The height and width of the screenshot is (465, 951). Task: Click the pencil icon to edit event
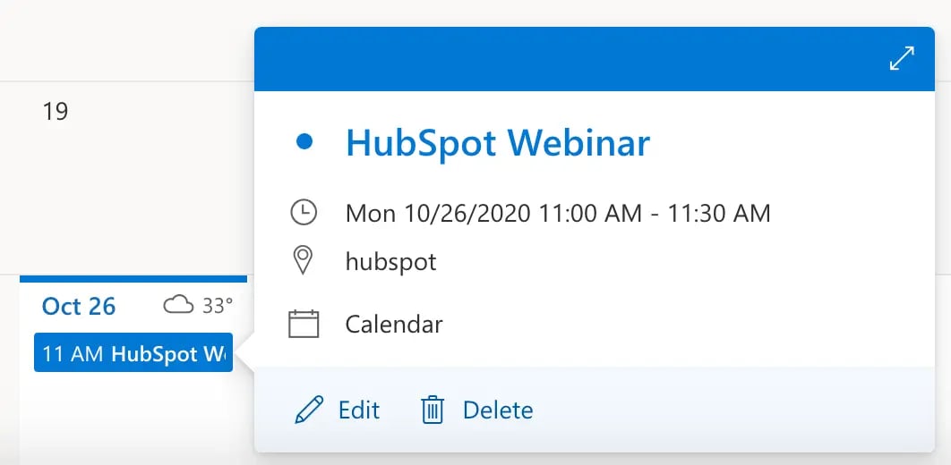point(309,410)
